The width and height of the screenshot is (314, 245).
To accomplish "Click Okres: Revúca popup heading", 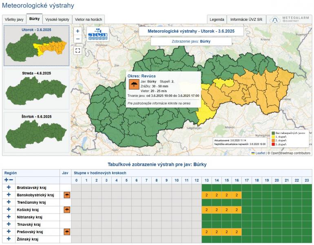I will point(142,76).
